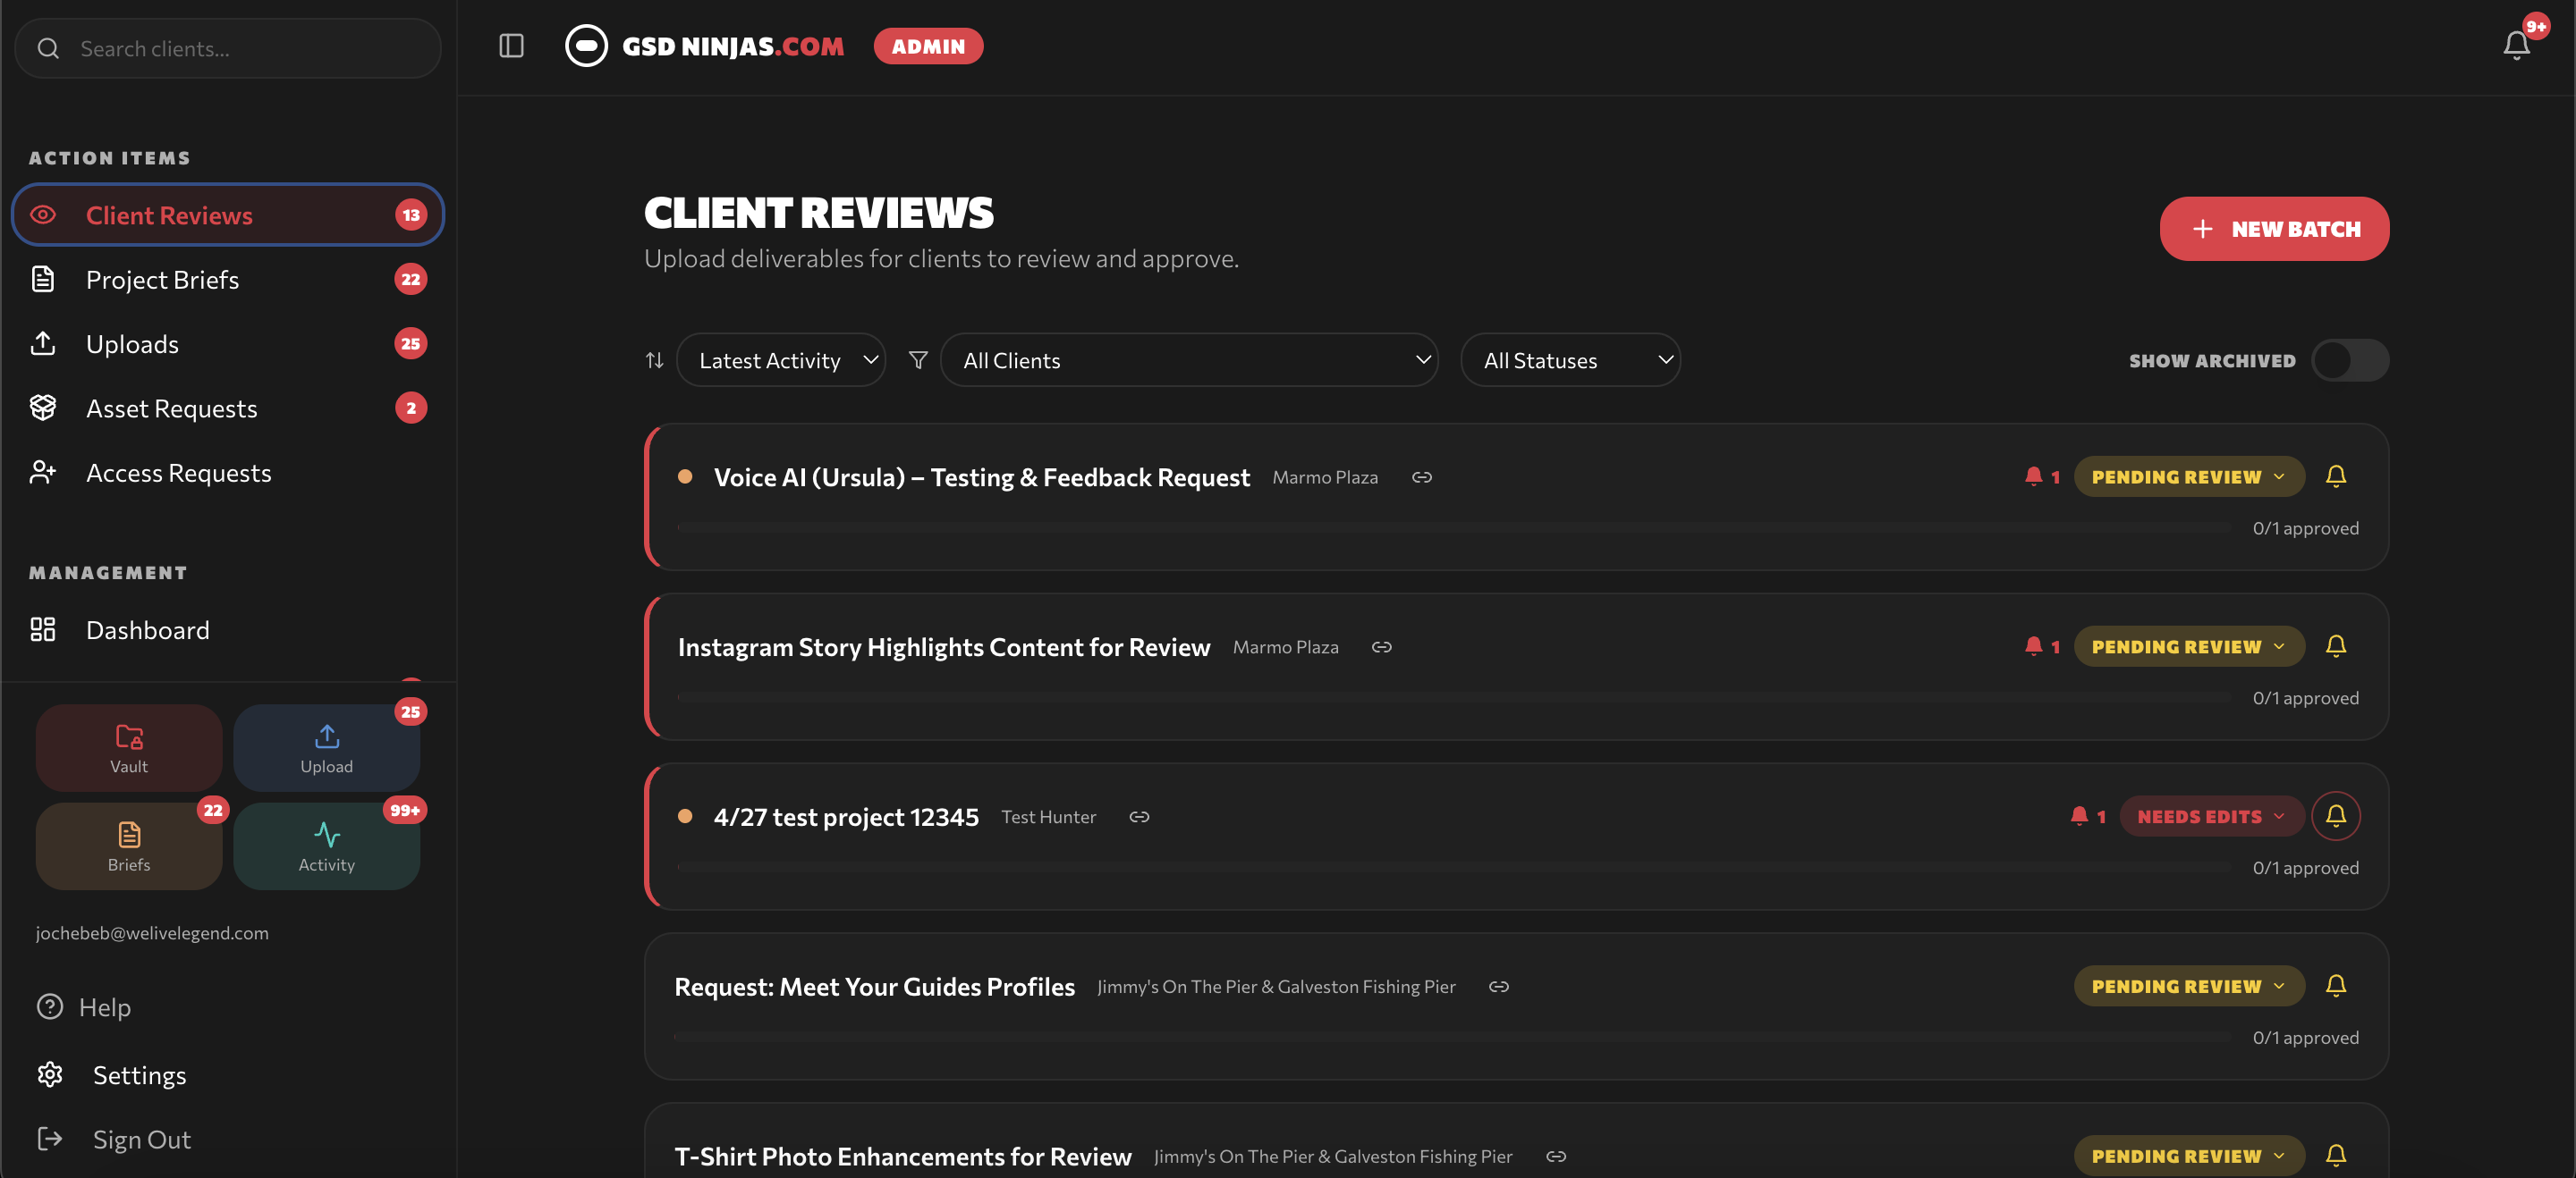Screen dimensions: 2576x1178
Task: Toggle Show Archived switch
Action: pyautogui.click(x=2350, y=359)
